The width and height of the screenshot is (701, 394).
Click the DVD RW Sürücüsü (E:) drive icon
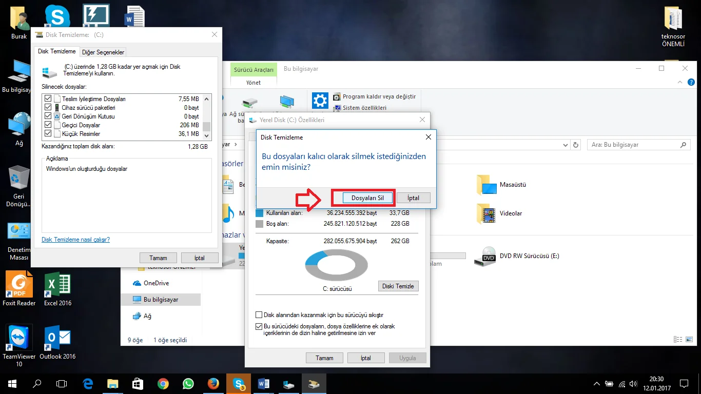point(485,256)
